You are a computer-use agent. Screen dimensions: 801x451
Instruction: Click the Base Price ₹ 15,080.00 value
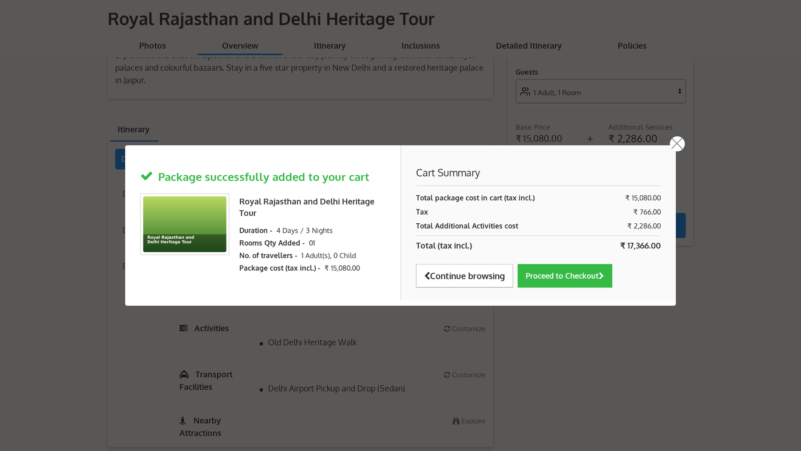point(538,139)
